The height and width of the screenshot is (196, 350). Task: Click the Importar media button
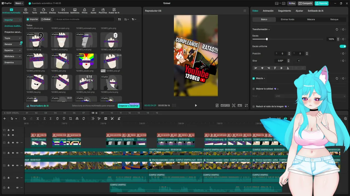[32, 19]
